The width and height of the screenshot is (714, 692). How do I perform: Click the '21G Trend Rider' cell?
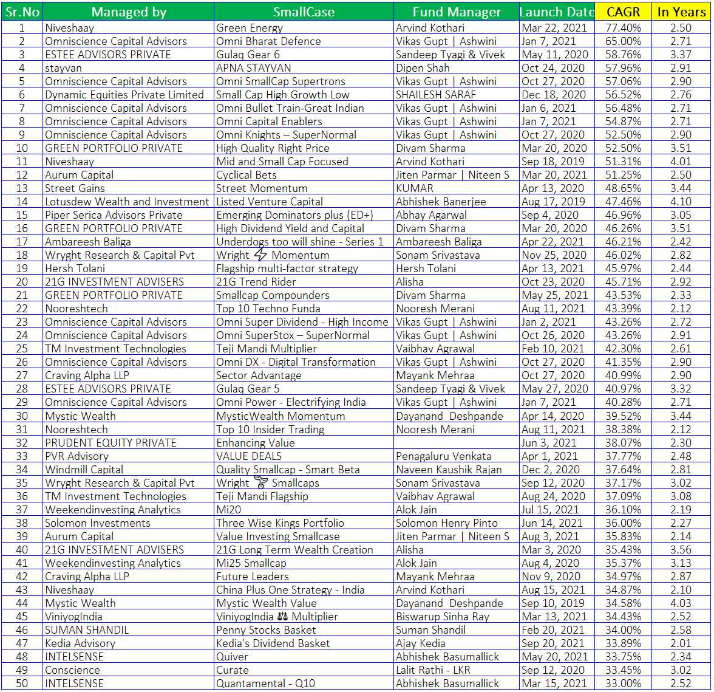point(304,282)
